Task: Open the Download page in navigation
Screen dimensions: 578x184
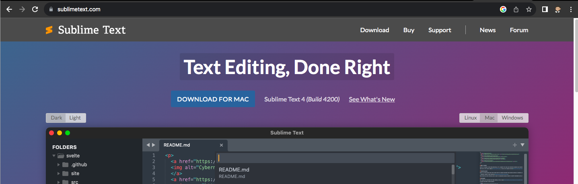Action: [x=374, y=30]
